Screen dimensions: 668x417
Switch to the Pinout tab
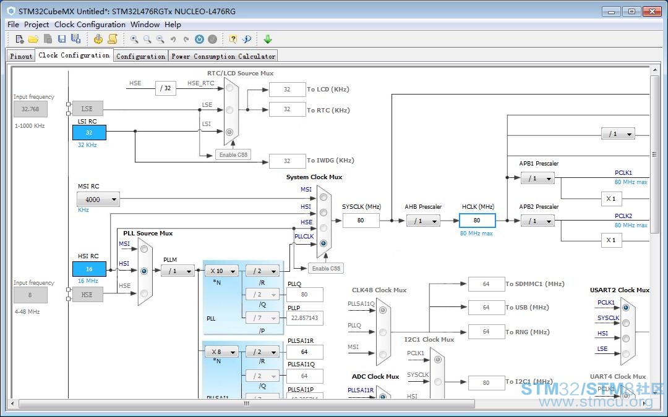point(21,56)
